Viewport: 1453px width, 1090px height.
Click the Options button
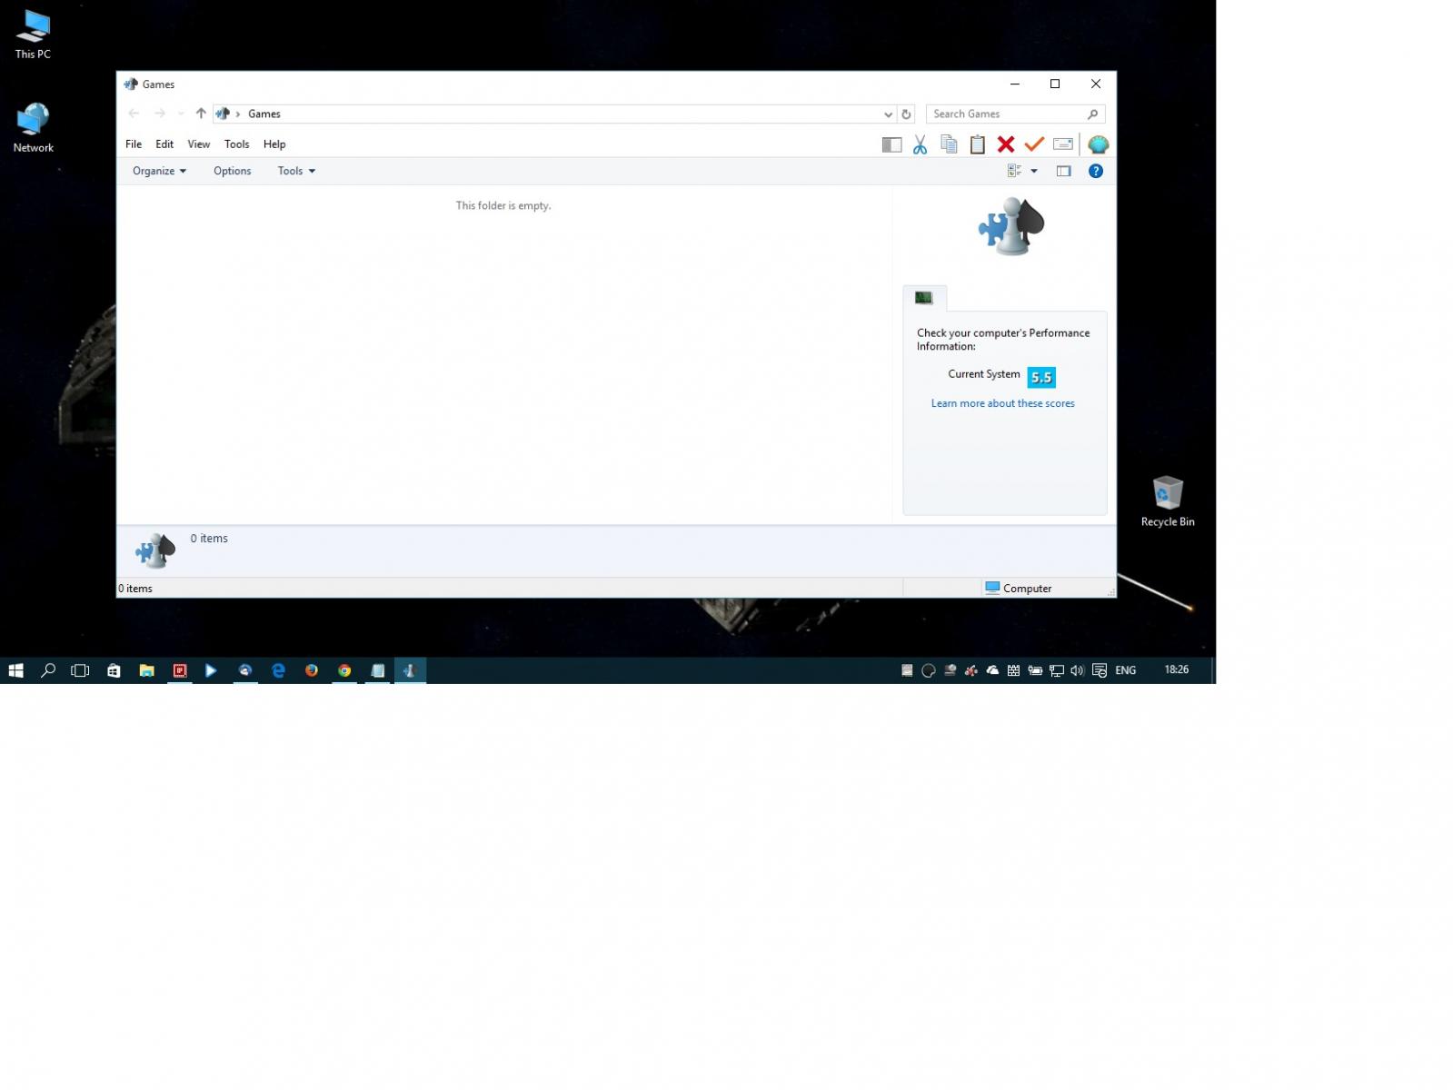(x=232, y=171)
